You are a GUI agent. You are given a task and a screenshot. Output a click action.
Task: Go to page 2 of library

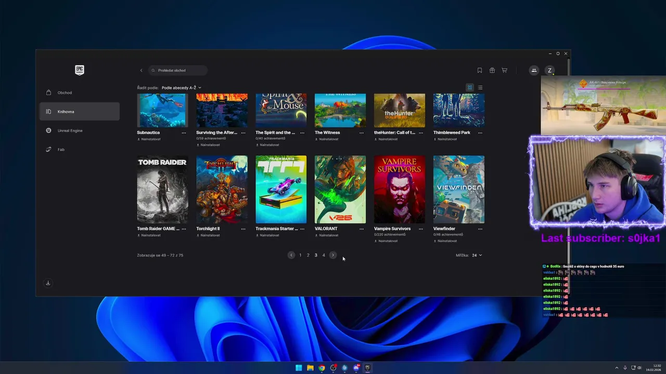[308, 255]
